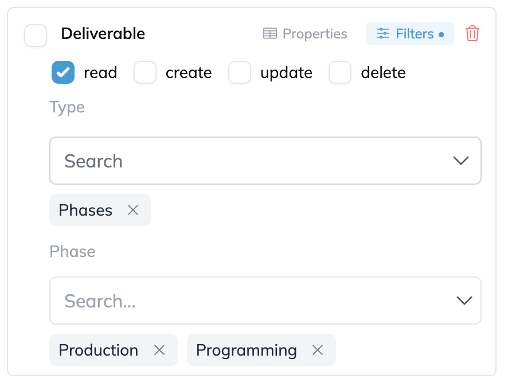Open the Filters section
Screen dimensions: 508x382
click(x=410, y=33)
